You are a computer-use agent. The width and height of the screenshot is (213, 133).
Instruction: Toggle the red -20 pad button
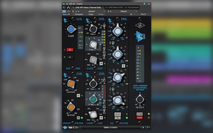coord(70,50)
